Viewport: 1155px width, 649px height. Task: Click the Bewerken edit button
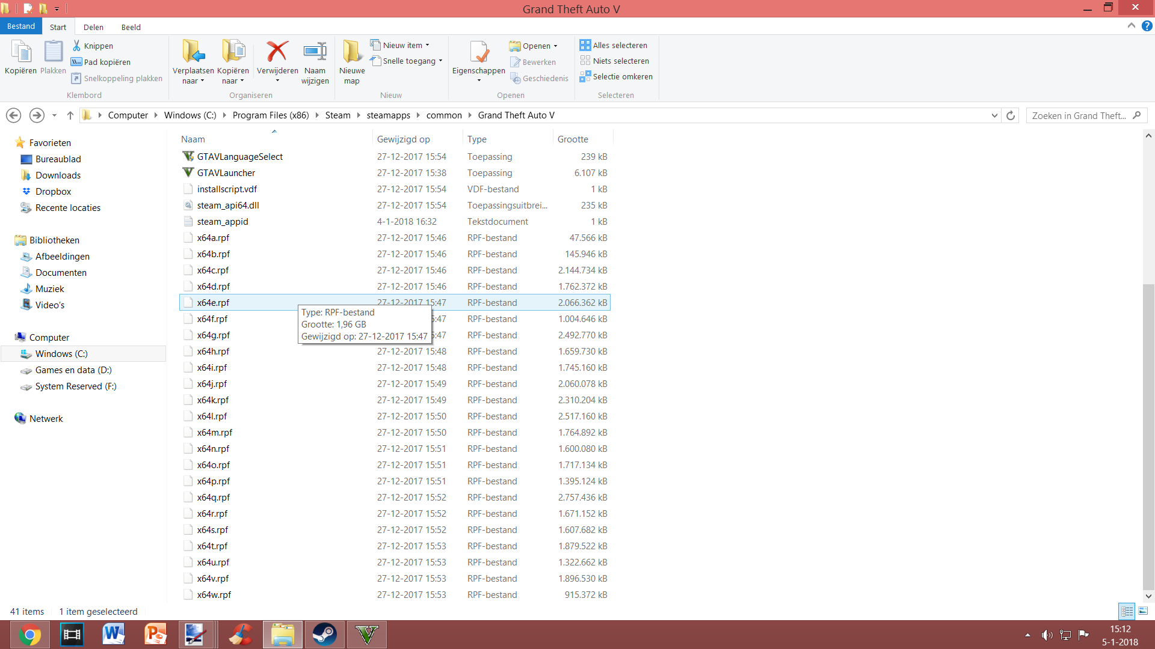coord(533,62)
